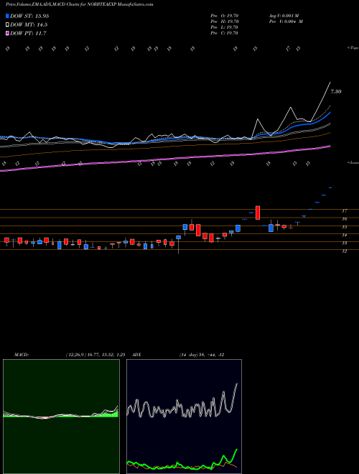Click the tall red candlestick topping above 17
The height and width of the screenshot is (474, 359).
point(258,213)
